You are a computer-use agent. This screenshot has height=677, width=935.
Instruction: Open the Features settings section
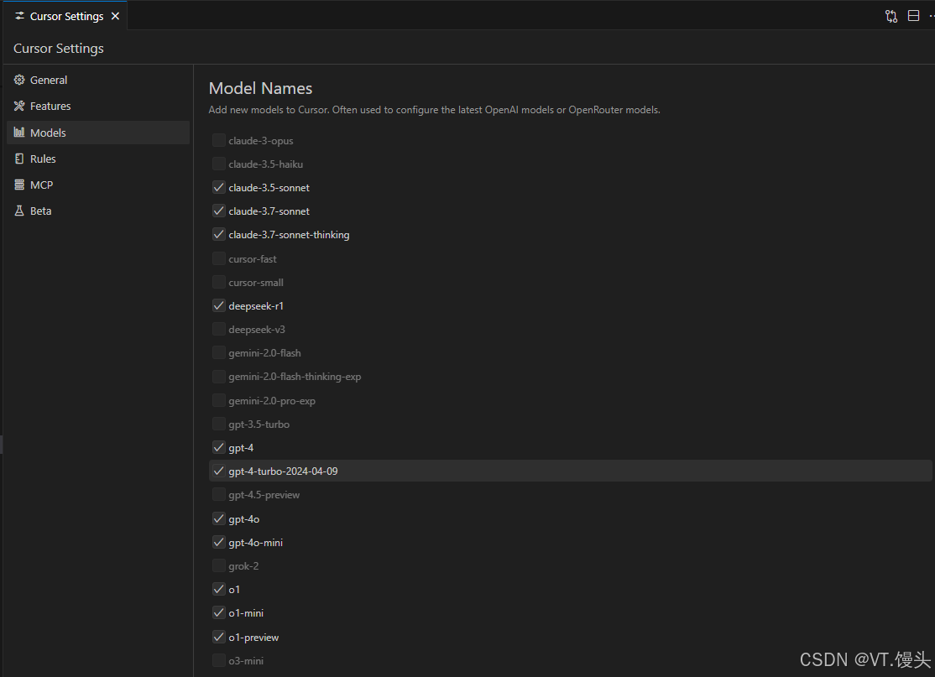click(98, 106)
